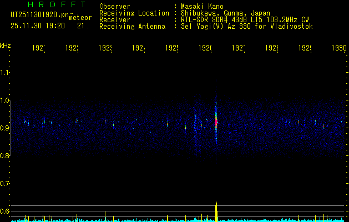Click the 1930 time axis label
The width and height of the screenshot is (349, 222).
[339, 48]
